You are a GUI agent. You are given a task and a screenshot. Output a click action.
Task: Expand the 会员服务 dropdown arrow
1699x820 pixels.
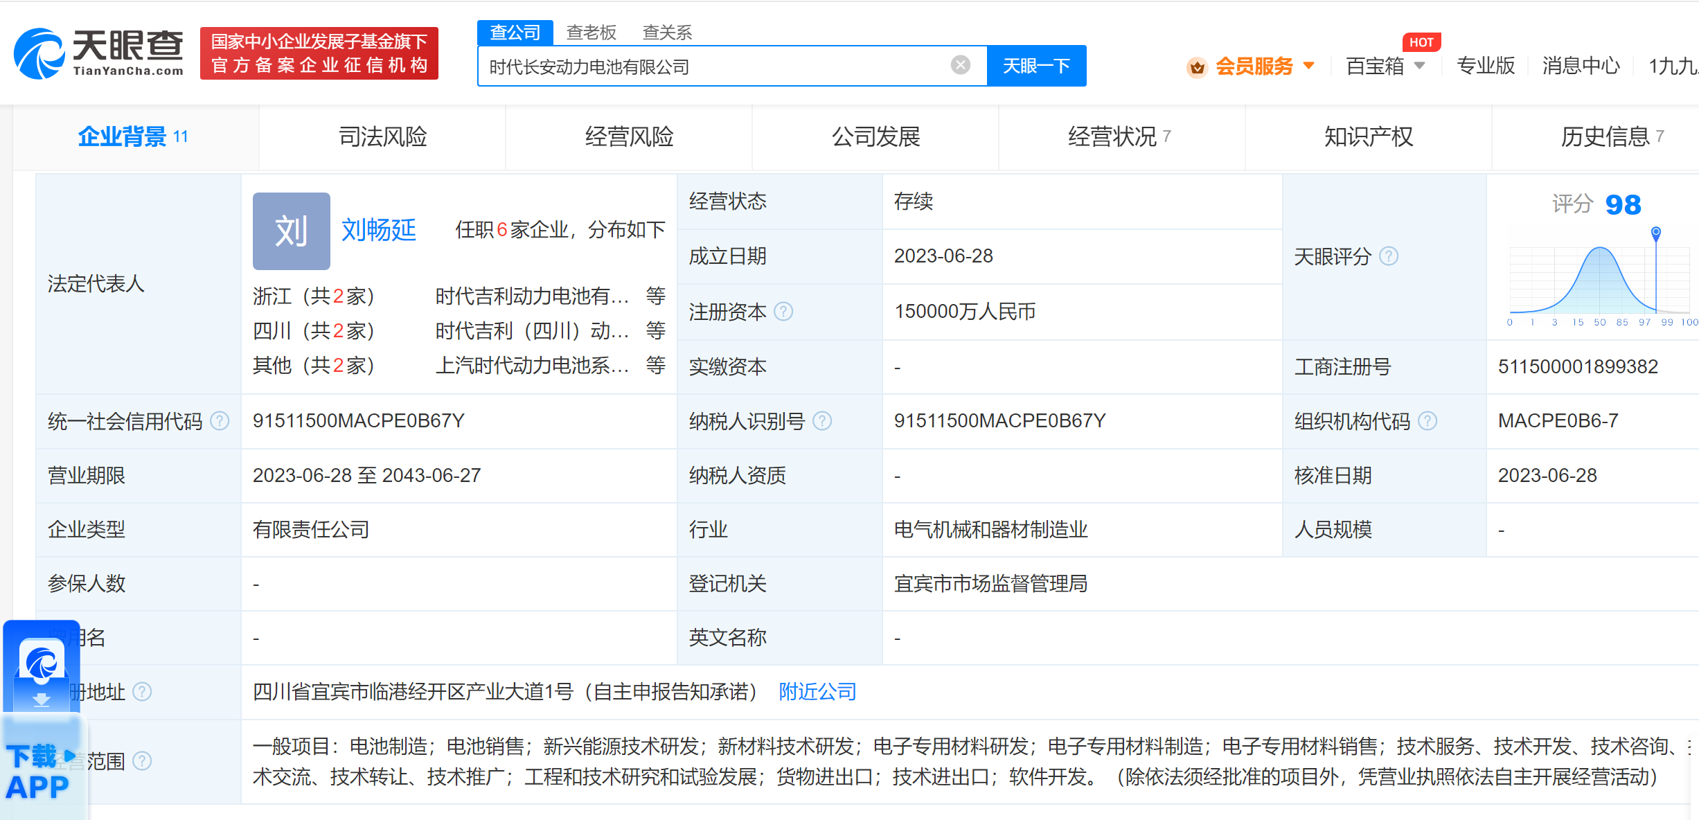[1308, 66]
